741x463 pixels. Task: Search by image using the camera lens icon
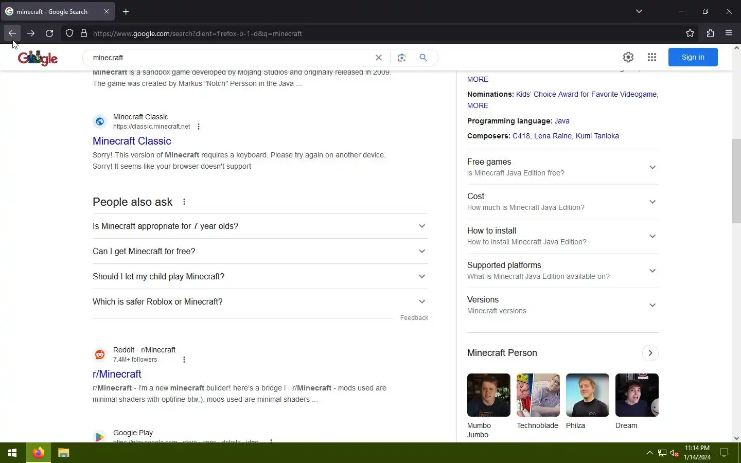402,58
